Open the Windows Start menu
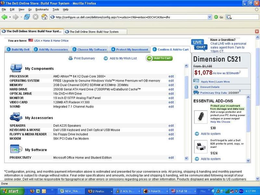The height and width of the screenshot is (195, 260). click(x=12, y=191)
